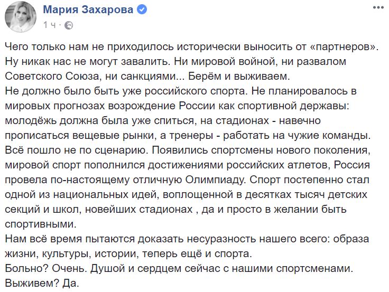The height and width of the screenshot is (292, 389).
Task: Click the final line 'Выживем? Да.'
Action: [42, 284]
